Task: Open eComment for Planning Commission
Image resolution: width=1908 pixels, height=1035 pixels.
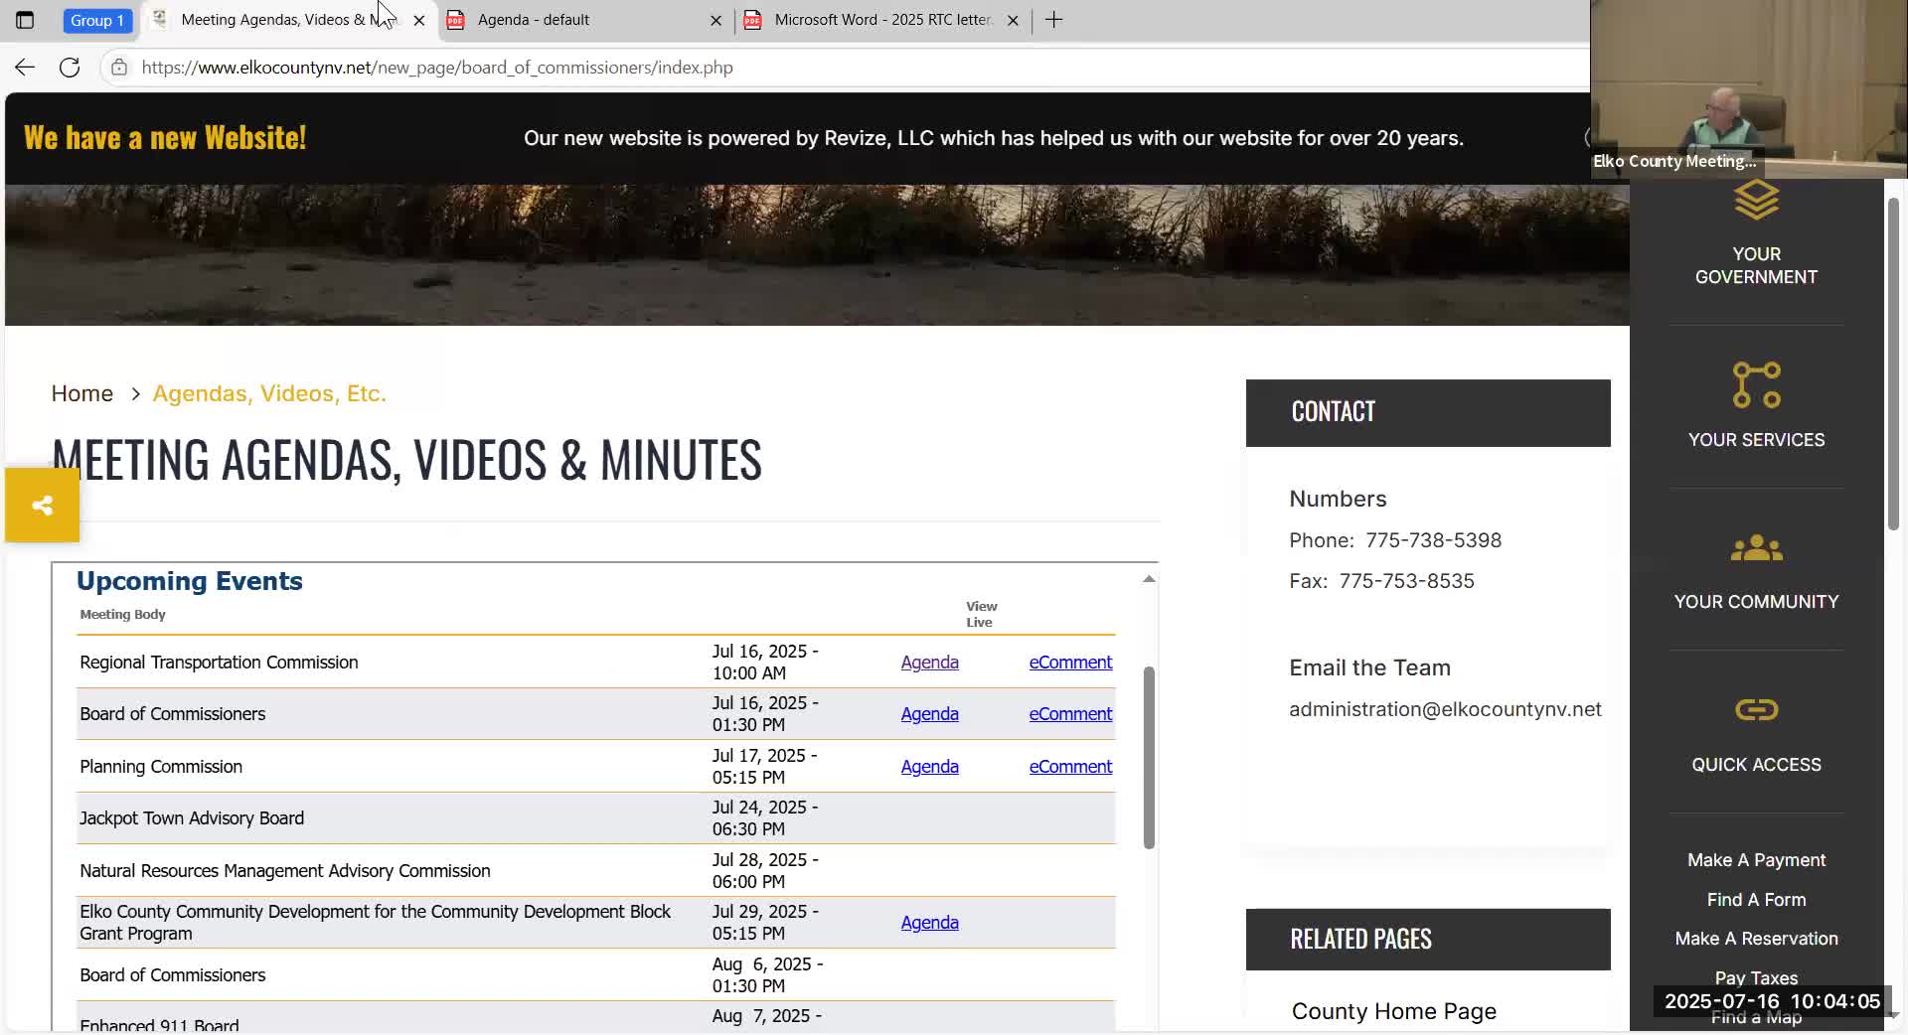Action: pos(1070,767)
